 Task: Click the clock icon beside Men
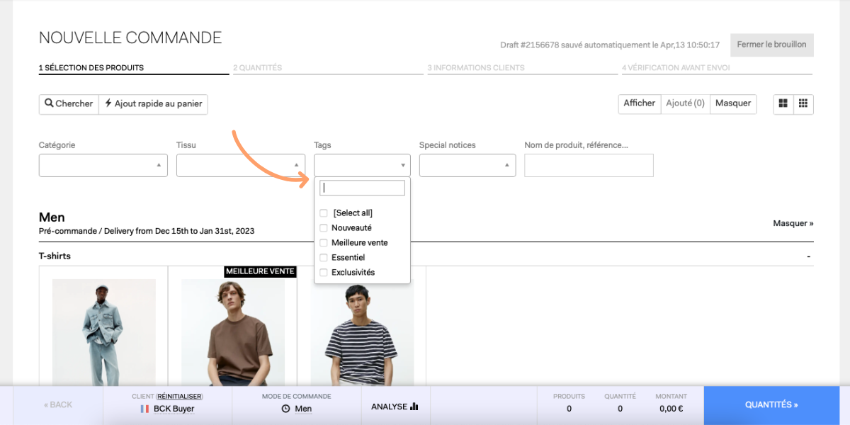[x=285, y=409]
